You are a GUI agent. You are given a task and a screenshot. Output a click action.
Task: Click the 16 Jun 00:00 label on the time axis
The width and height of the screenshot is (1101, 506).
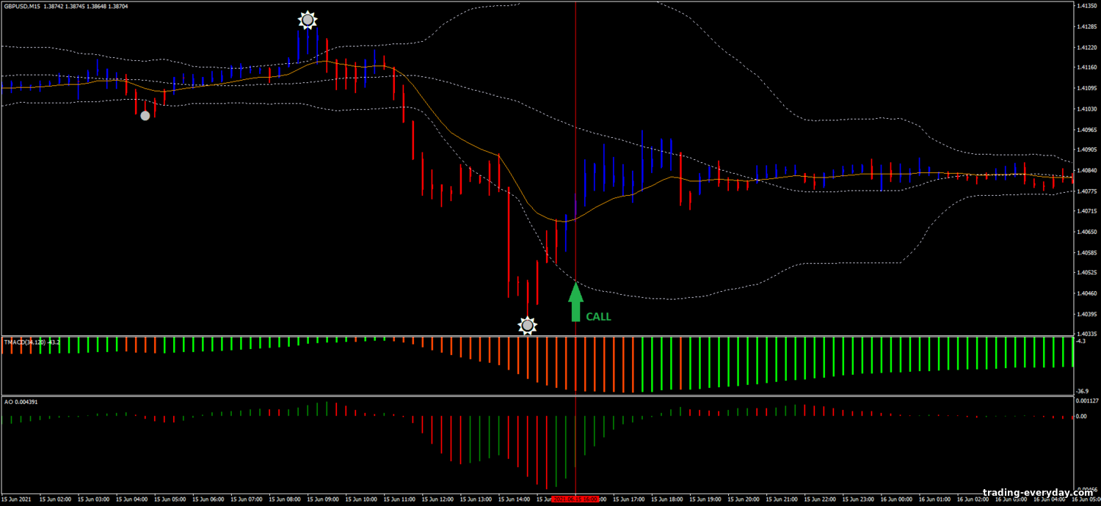[x=896, y=499]
